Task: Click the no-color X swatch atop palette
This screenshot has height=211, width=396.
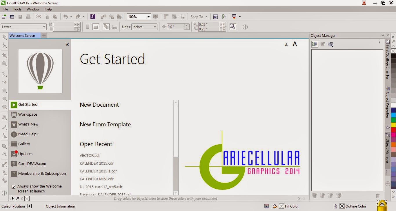Action: (393, 51)
